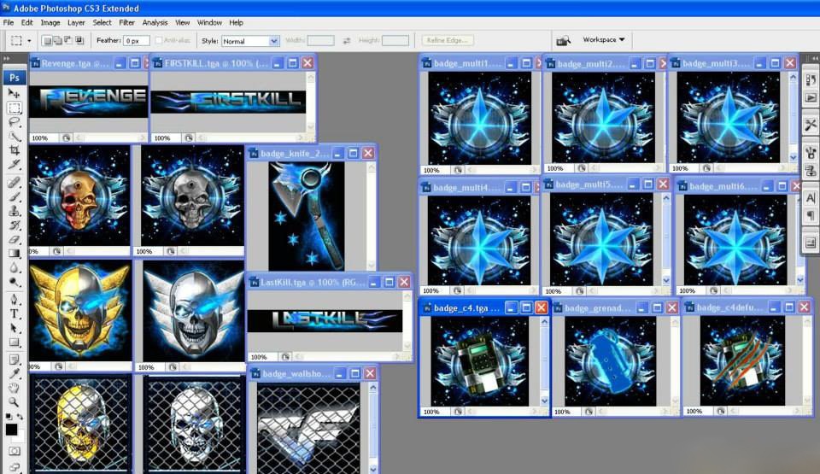Screen dimensions: 820x474
Task: Change the screen mode button
Action: coord(15,466)
